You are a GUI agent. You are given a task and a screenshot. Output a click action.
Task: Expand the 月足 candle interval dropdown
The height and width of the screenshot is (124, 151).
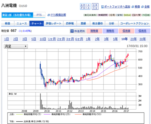[16, 46]
